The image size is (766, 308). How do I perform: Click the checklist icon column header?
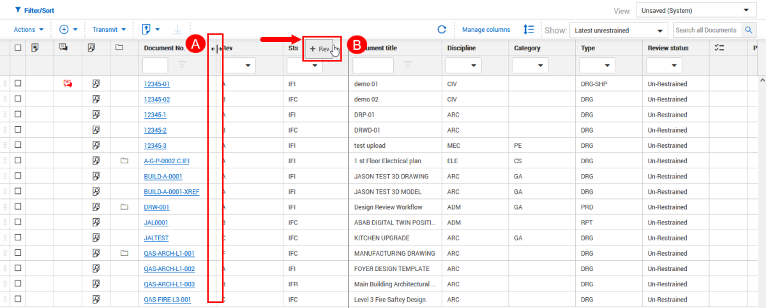point(719,48)
